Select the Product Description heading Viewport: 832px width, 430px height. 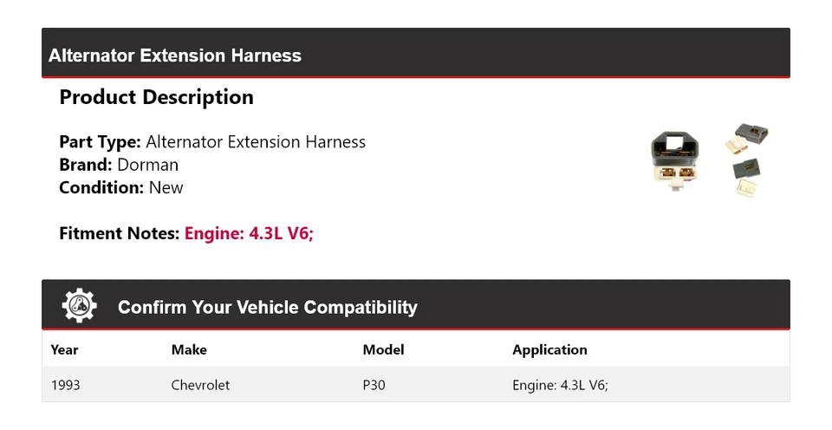coord(156,97)
